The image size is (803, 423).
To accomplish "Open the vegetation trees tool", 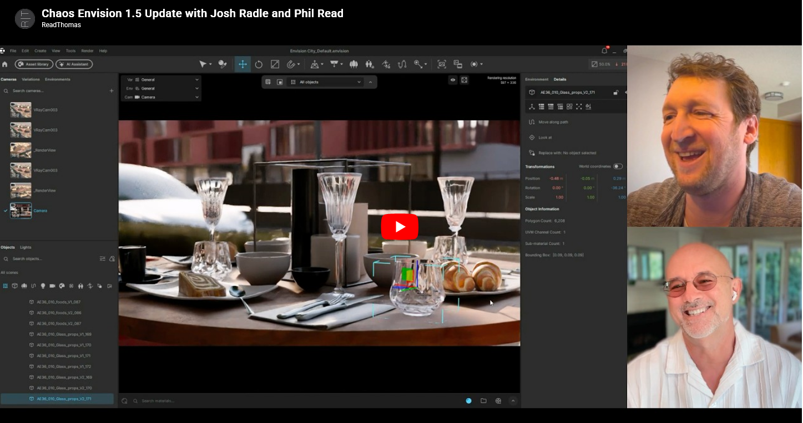I will [x=353, y=64].
